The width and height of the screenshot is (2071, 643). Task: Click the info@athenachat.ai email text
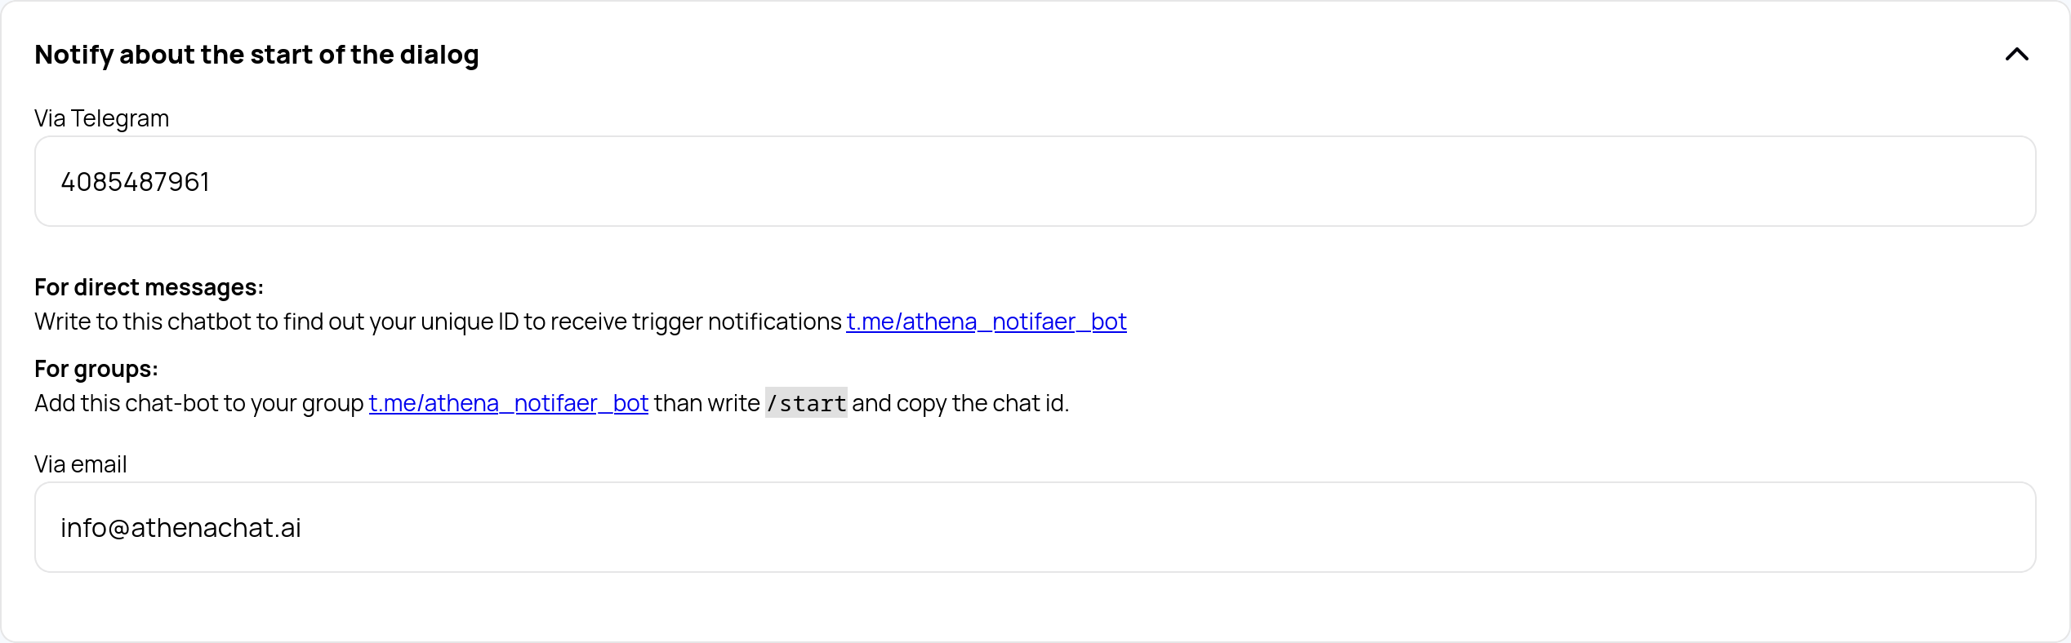(180, 528)
